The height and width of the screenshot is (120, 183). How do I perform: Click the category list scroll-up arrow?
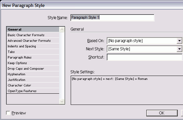62,29
